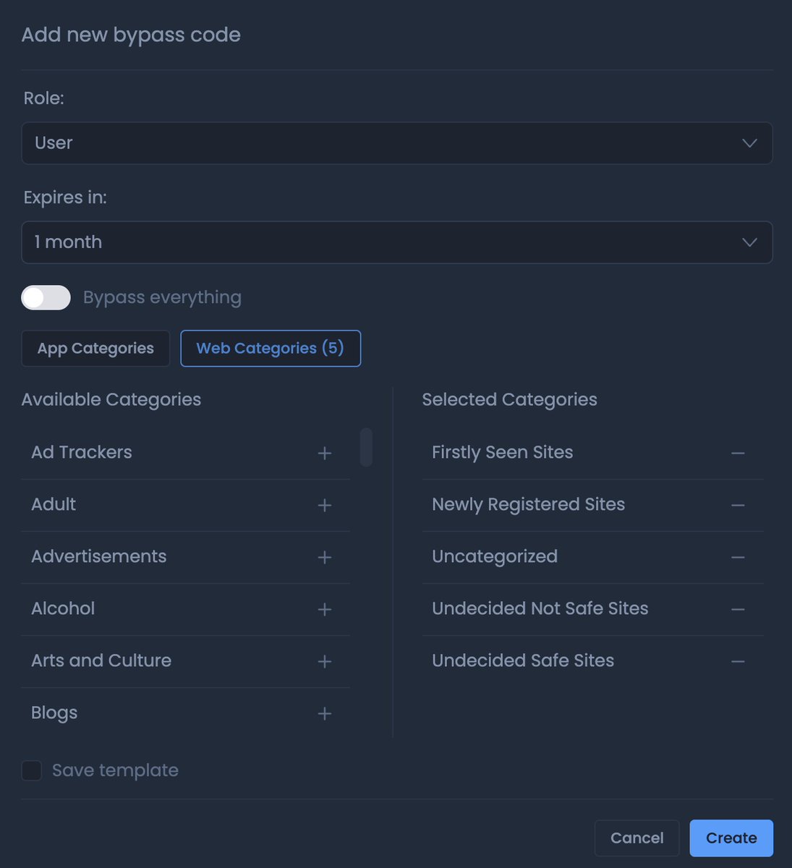Remove Undecided Safe Sites with minus icon
The height and width of the screenshot is (868, 792).
[738, 662]
